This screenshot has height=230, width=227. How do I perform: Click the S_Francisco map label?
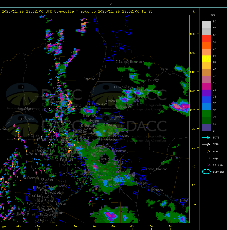pos(98,104)
